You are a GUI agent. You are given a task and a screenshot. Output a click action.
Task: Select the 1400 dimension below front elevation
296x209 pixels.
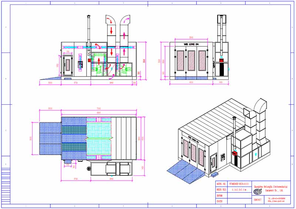[x=221, y=82]
